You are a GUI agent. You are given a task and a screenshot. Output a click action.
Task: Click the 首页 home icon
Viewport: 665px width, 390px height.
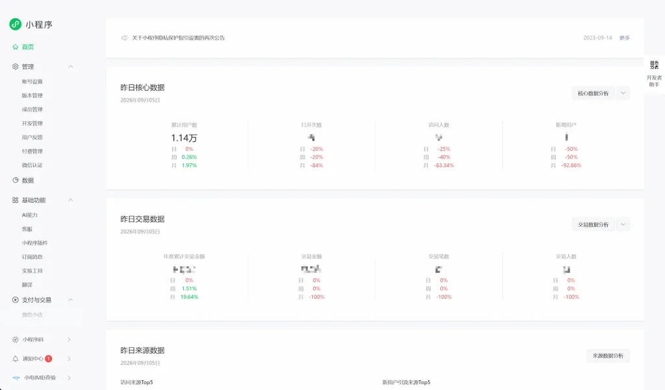16,47
